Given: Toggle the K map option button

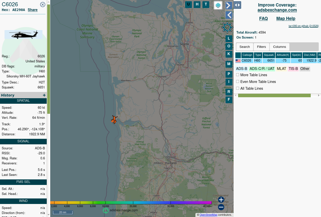Looking at the screenshot, I should click(229, 54).
